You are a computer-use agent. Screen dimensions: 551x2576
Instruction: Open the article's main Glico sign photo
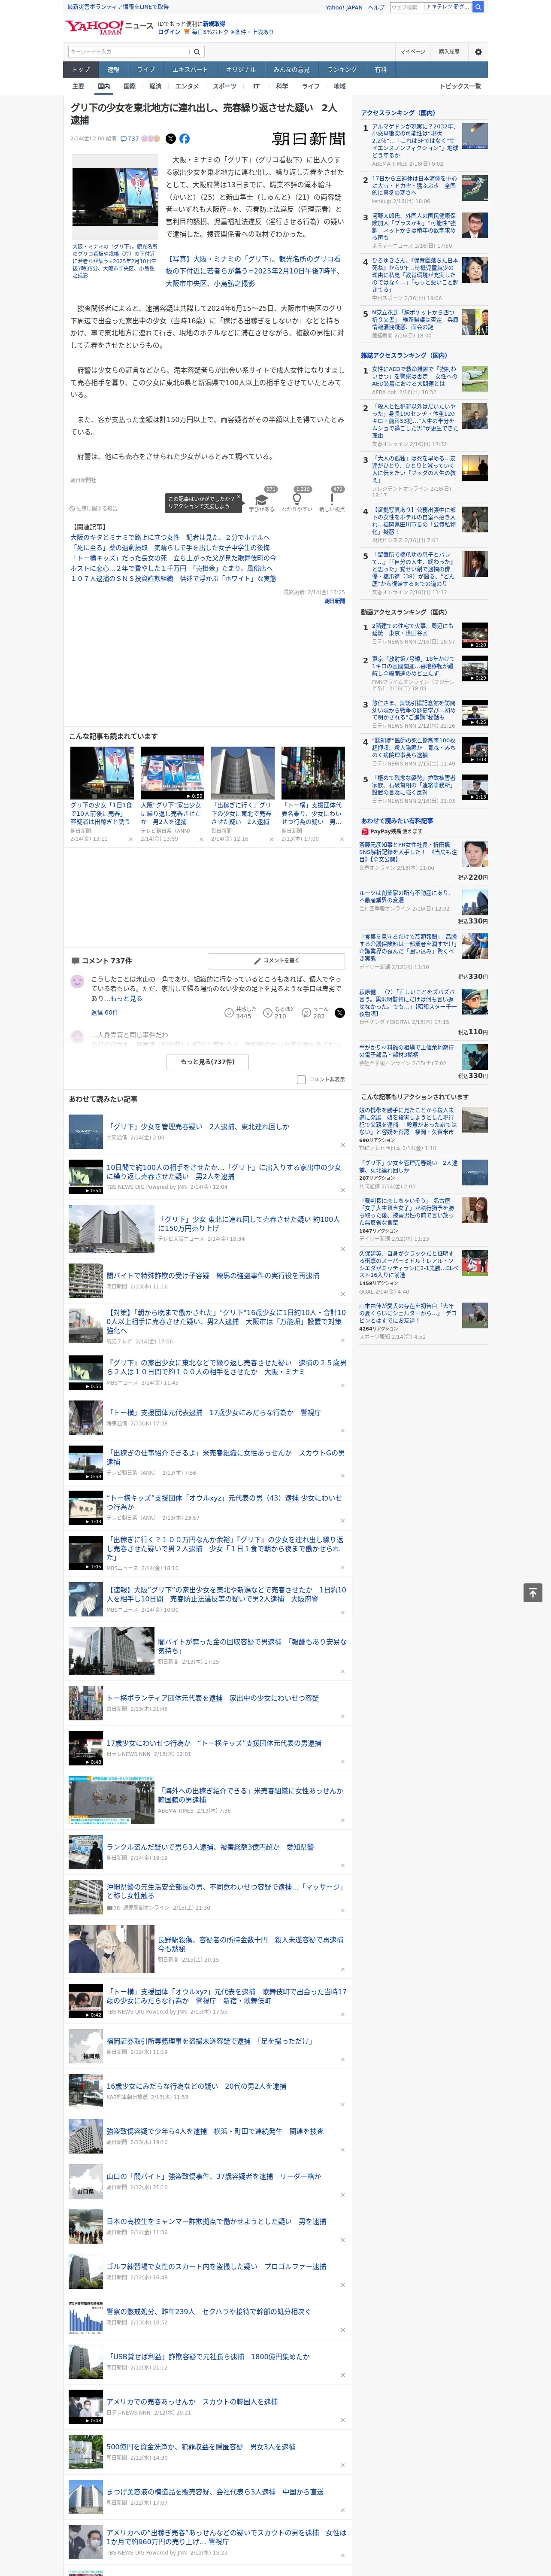coord(115,198)
